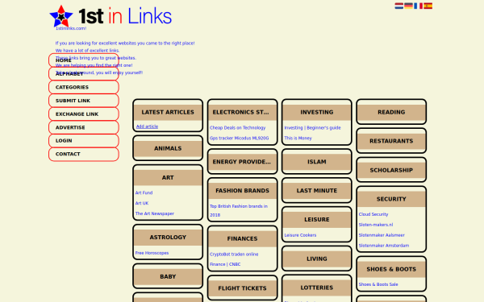Visit the Free Horoscopes link

[152, 253]
